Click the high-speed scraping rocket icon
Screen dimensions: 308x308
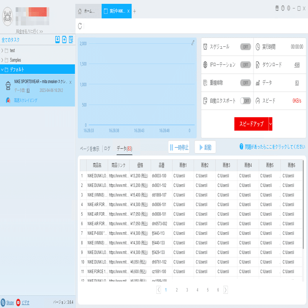(8, 100)
